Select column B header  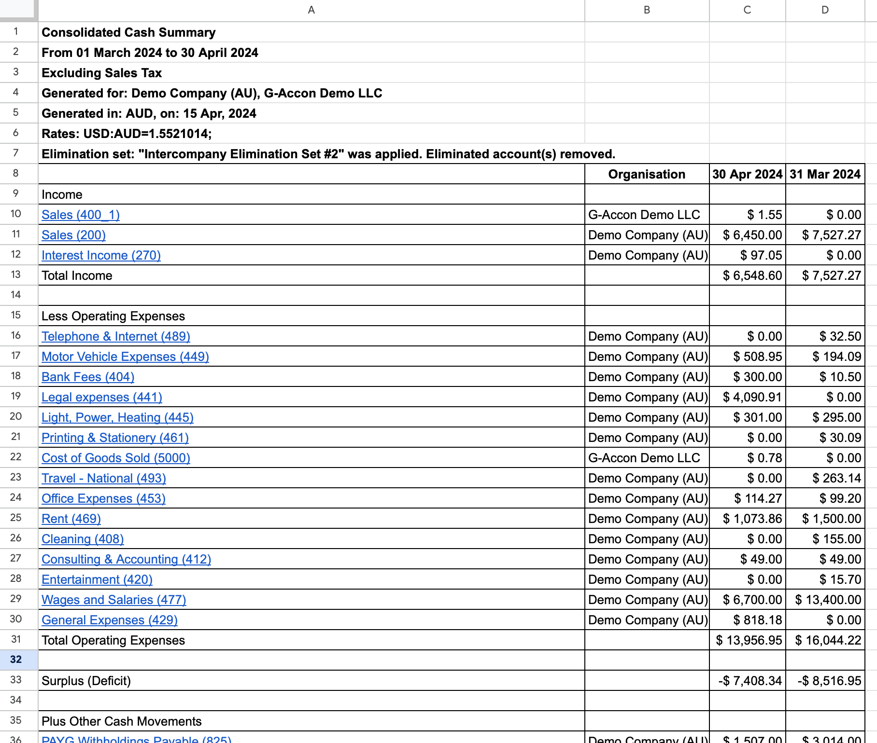coord(647,10)
